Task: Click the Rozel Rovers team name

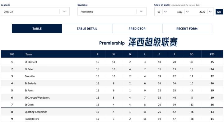Action: point(32,119)
